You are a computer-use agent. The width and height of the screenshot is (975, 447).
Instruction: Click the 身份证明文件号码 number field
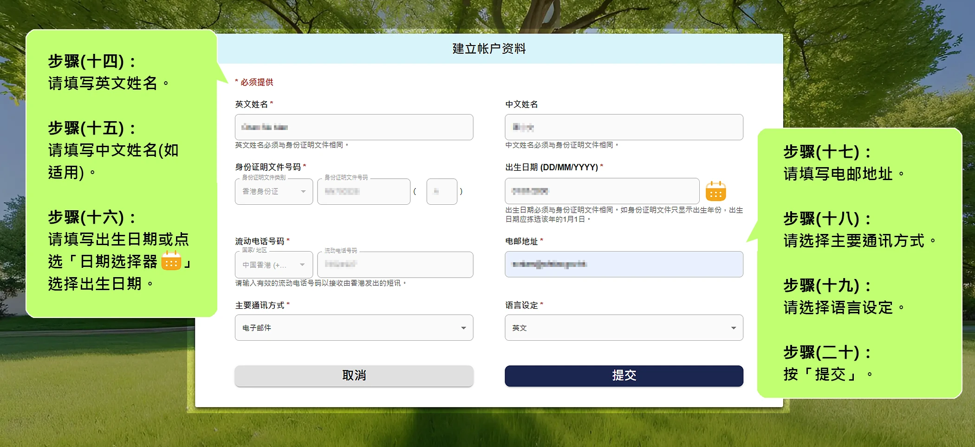pos(363,192)
